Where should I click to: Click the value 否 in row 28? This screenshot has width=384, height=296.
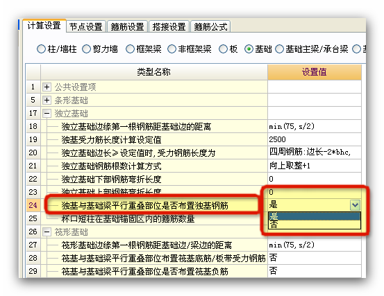(x=315, y=258)
